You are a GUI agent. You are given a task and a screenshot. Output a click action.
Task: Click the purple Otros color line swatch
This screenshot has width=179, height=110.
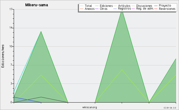coord(97,9)
